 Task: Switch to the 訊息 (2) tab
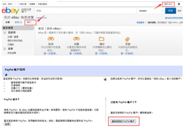click(x=18, y=22)
